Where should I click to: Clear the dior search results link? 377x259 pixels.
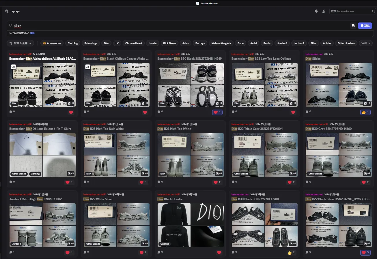pyautogui.click(x=32, y=33)
